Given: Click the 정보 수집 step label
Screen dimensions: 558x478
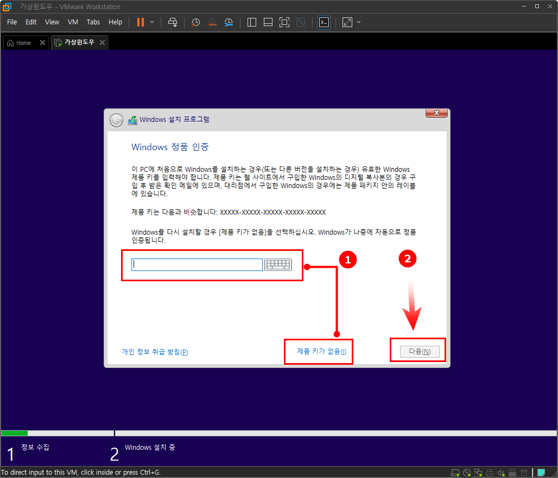Looking at the screenshot, I should (x=35, y=447).
